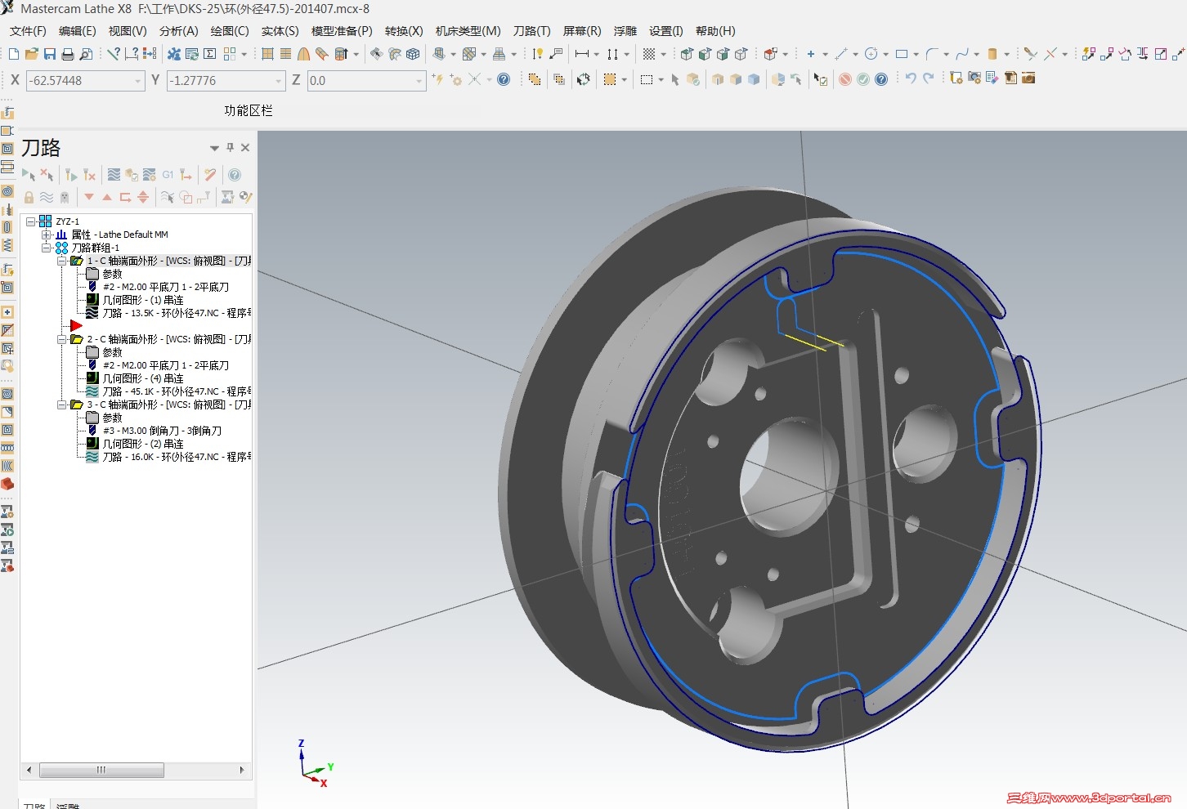Viewport: 1187px width, 809px height.
Task: Click the lock operations padlock icon
Action: tap(29, 197)
